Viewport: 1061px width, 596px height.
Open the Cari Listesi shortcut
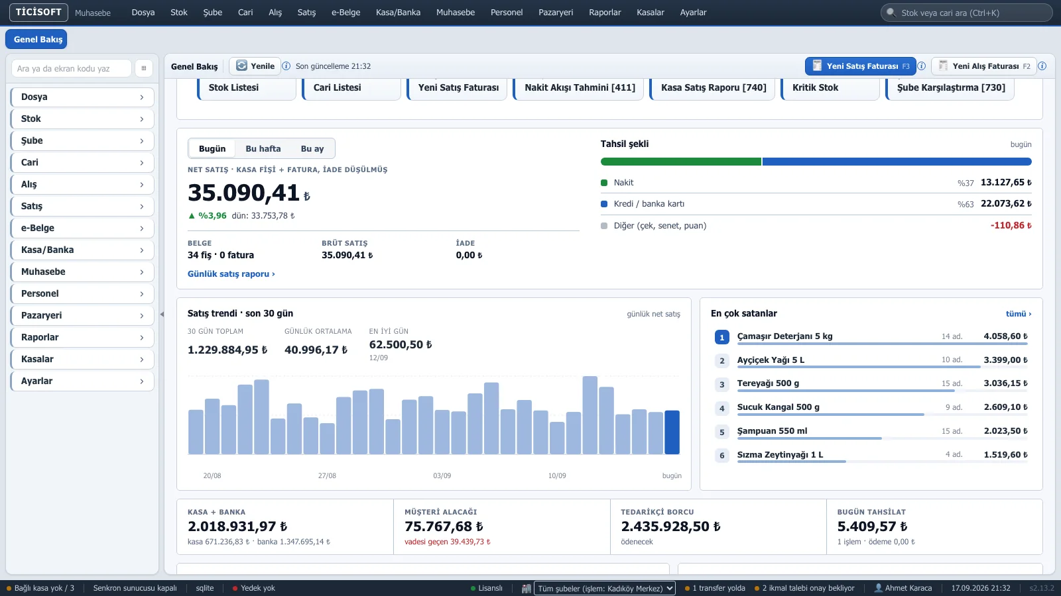351,89
